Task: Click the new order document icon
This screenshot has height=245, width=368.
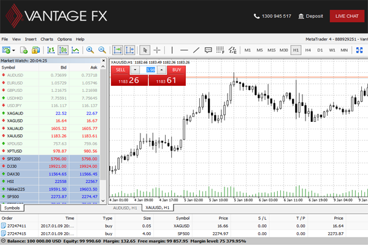Action: point(24,50)
